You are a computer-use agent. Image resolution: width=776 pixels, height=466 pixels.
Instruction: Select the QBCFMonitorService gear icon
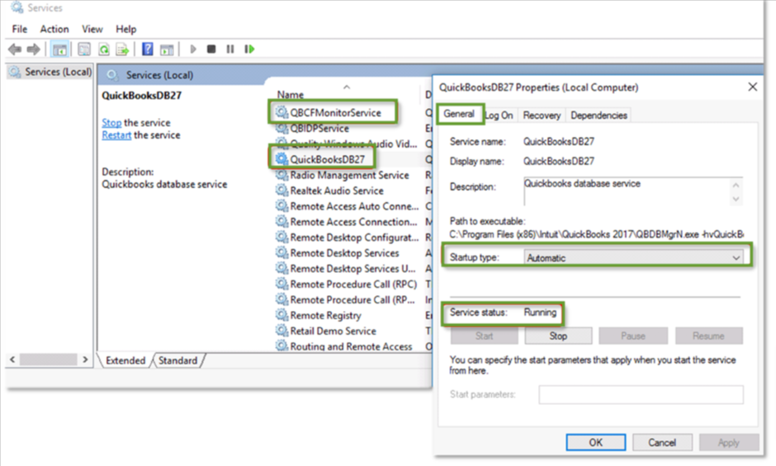[282, 112]
